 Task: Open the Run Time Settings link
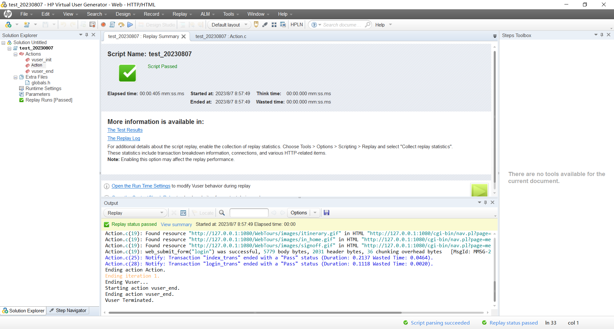pyautogui.click(x=141, y=186)
